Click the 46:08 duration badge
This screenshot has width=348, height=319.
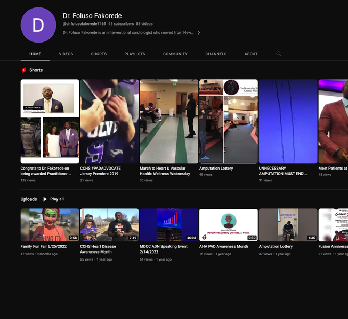pos(191,238)
